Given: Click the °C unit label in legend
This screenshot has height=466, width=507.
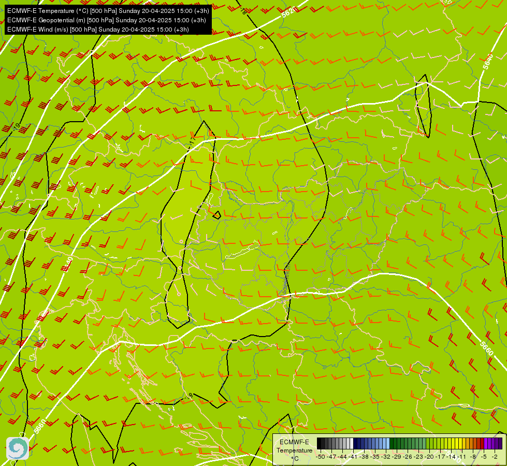Looking at the screenshot, I should point(295,459).
